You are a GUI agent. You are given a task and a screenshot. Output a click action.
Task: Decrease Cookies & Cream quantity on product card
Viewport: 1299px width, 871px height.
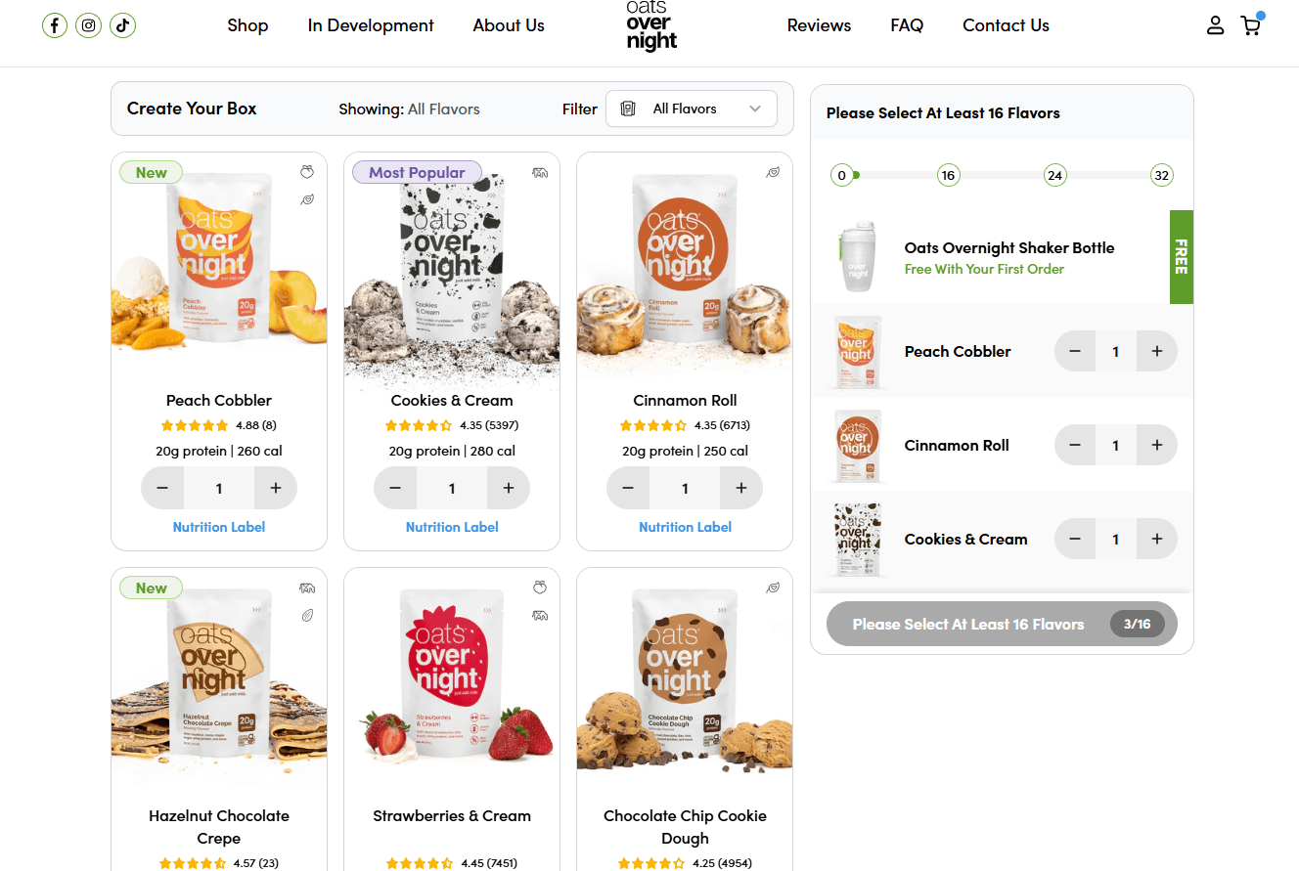tap(395, 488)
